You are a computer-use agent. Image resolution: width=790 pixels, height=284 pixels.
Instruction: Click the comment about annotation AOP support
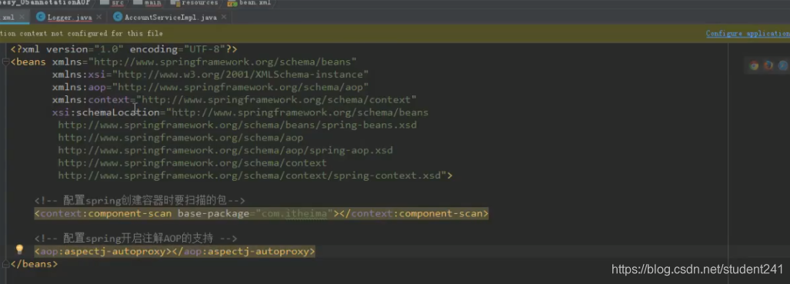pos(135,238)
